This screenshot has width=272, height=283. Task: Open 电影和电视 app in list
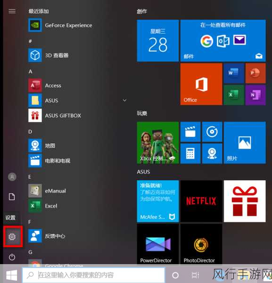(49, 161)
